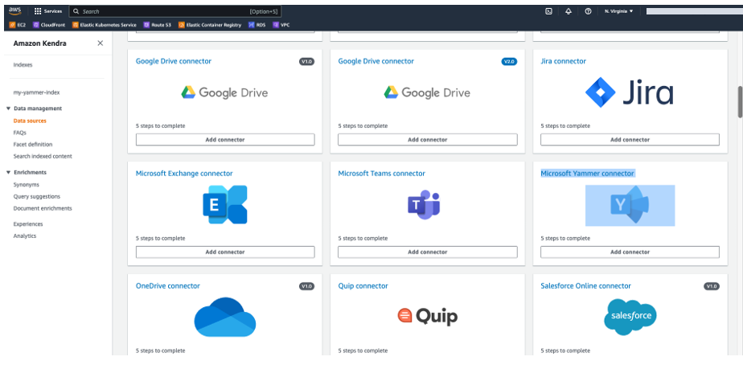
Task: Open Query suggestions in the sidebar
Action: [x=36, y=197]
